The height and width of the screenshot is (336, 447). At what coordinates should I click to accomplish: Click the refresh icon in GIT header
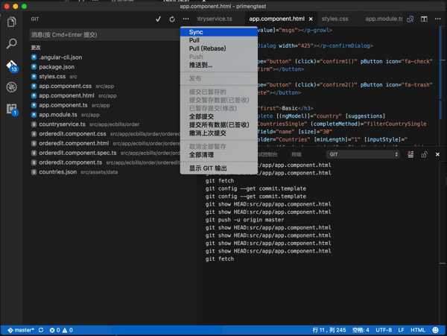click(x=172, y=19)
